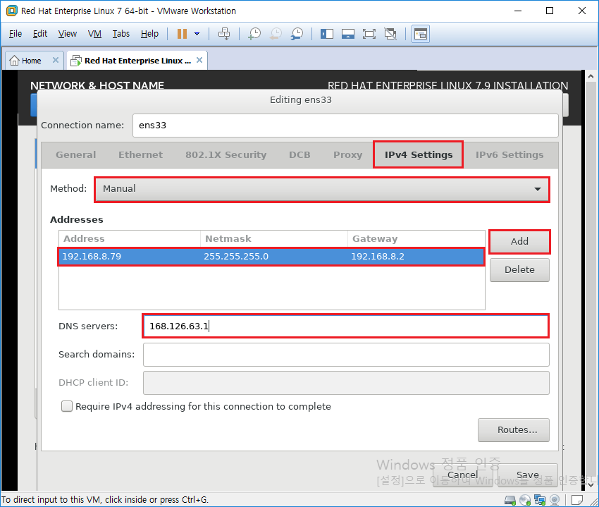The height and width of the screenshot is (507, 599).
Task: Click the hard disk status icon
Action: tap(510, 500)
